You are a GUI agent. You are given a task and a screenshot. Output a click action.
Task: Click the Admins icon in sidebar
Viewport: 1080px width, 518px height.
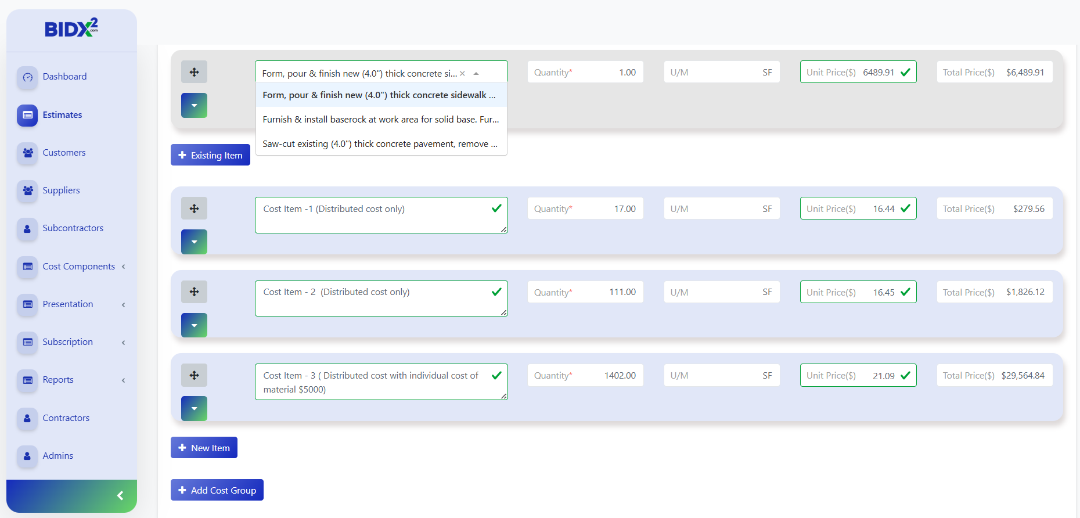click(27, 456)
